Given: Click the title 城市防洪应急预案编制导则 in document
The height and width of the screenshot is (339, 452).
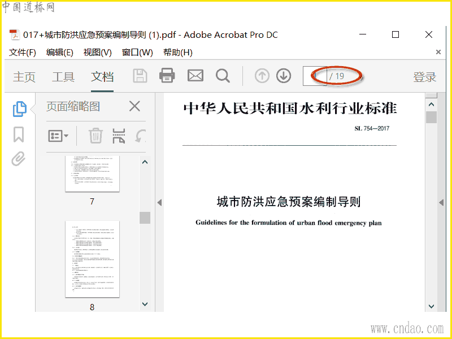Looking at the screenshot, I should point(289,202).
